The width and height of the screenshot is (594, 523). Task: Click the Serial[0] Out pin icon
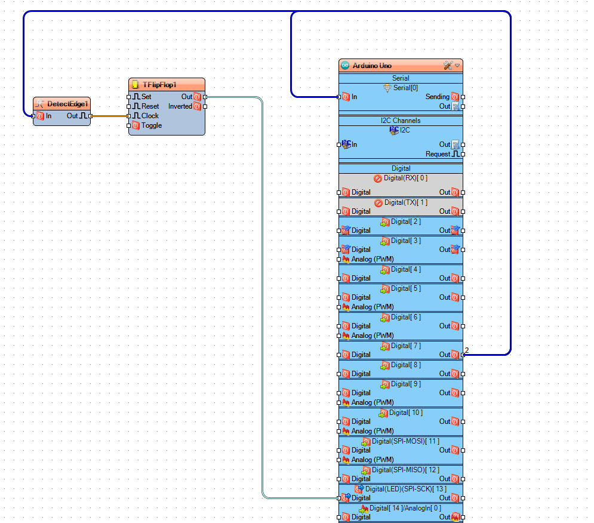tap(455, 106)
